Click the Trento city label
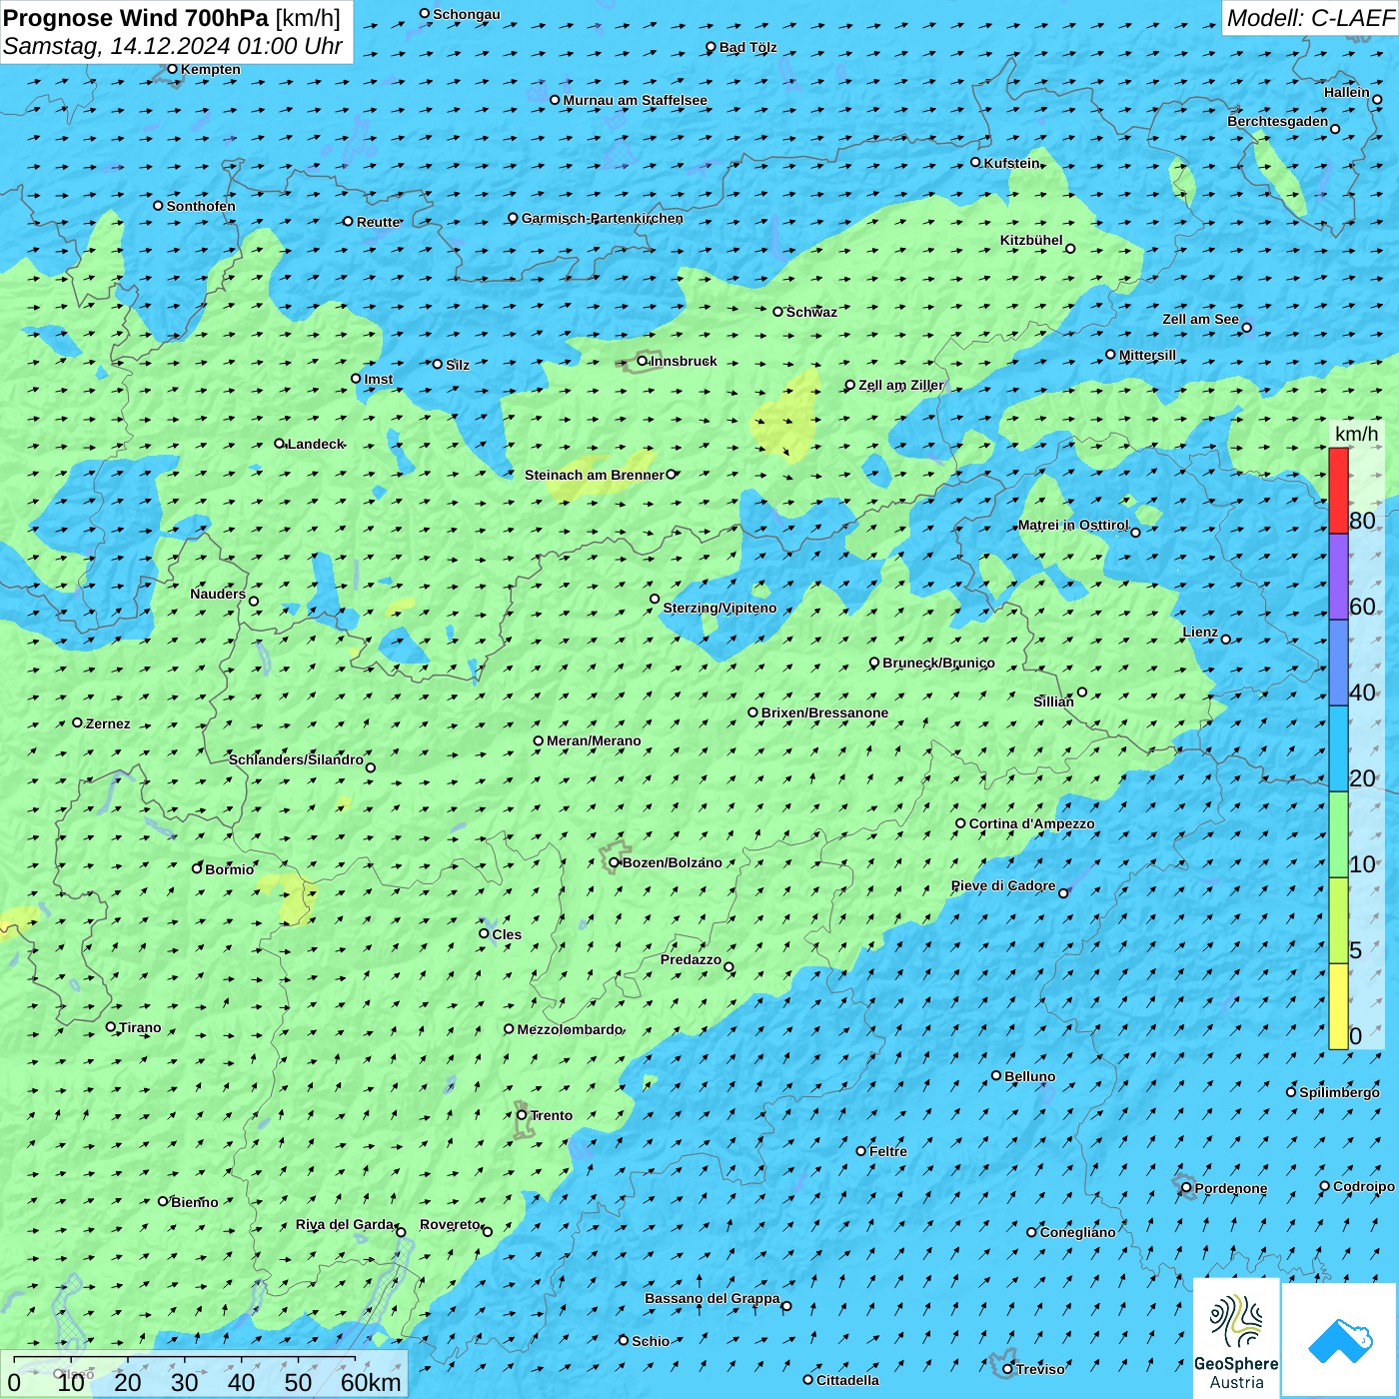1399x1399 pixels. point(552,1115)
